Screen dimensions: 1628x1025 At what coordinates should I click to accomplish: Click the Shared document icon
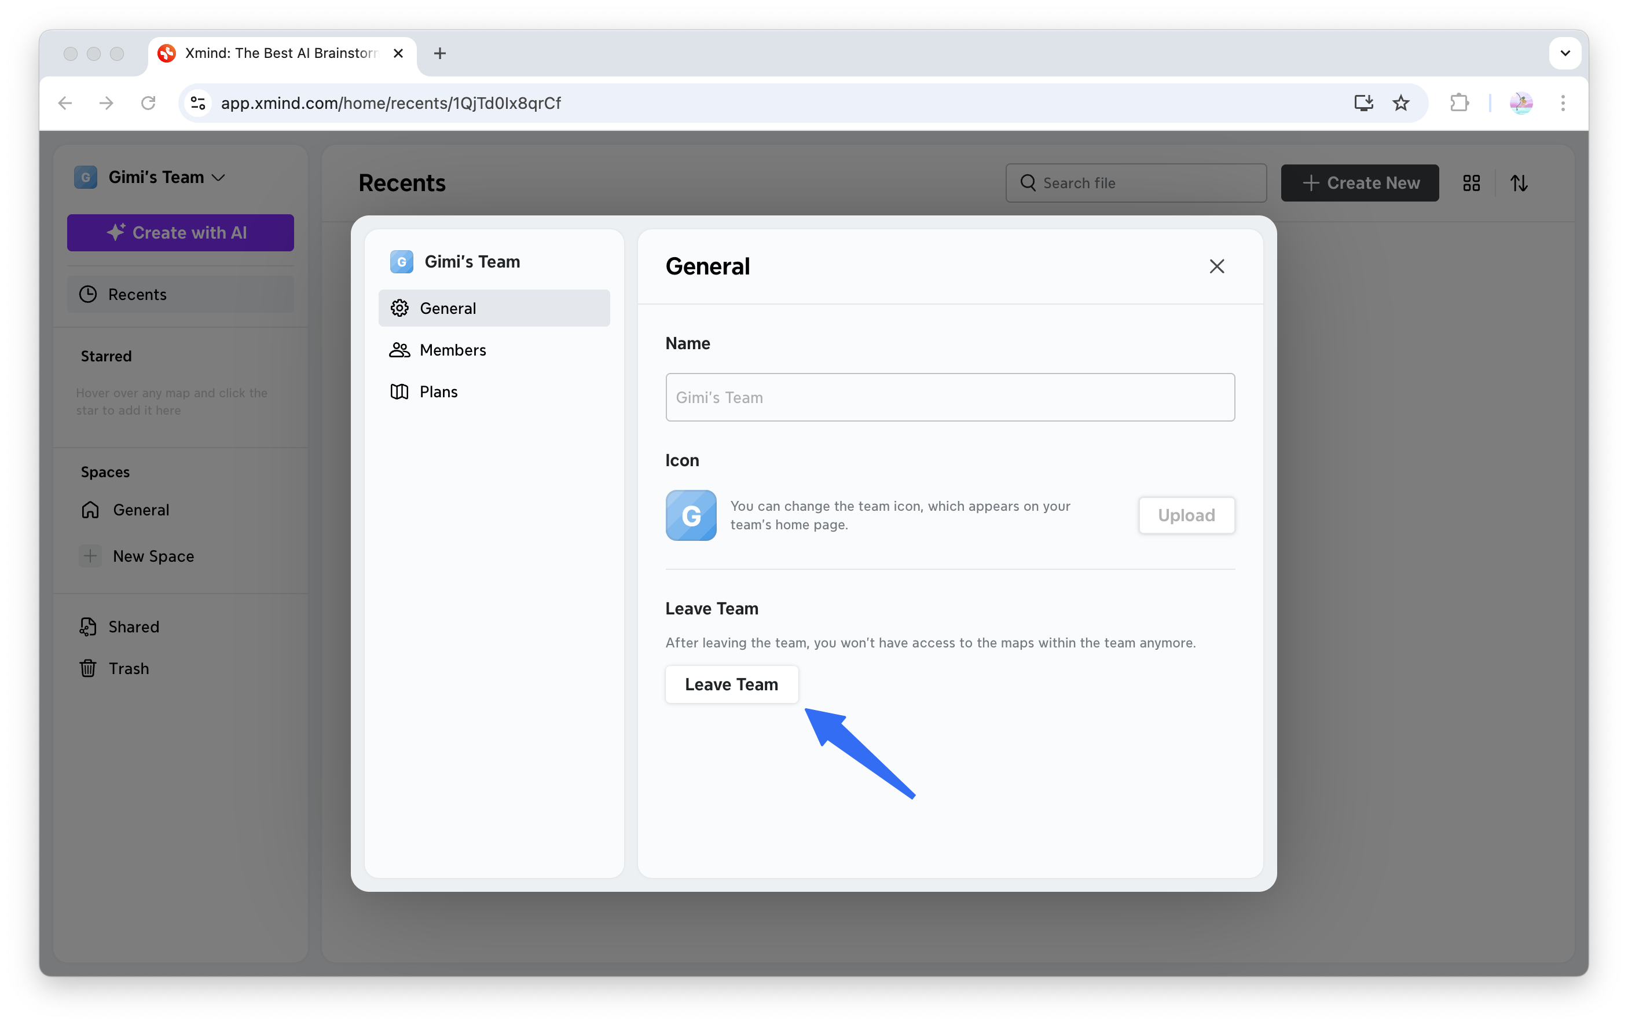point(88,627)
